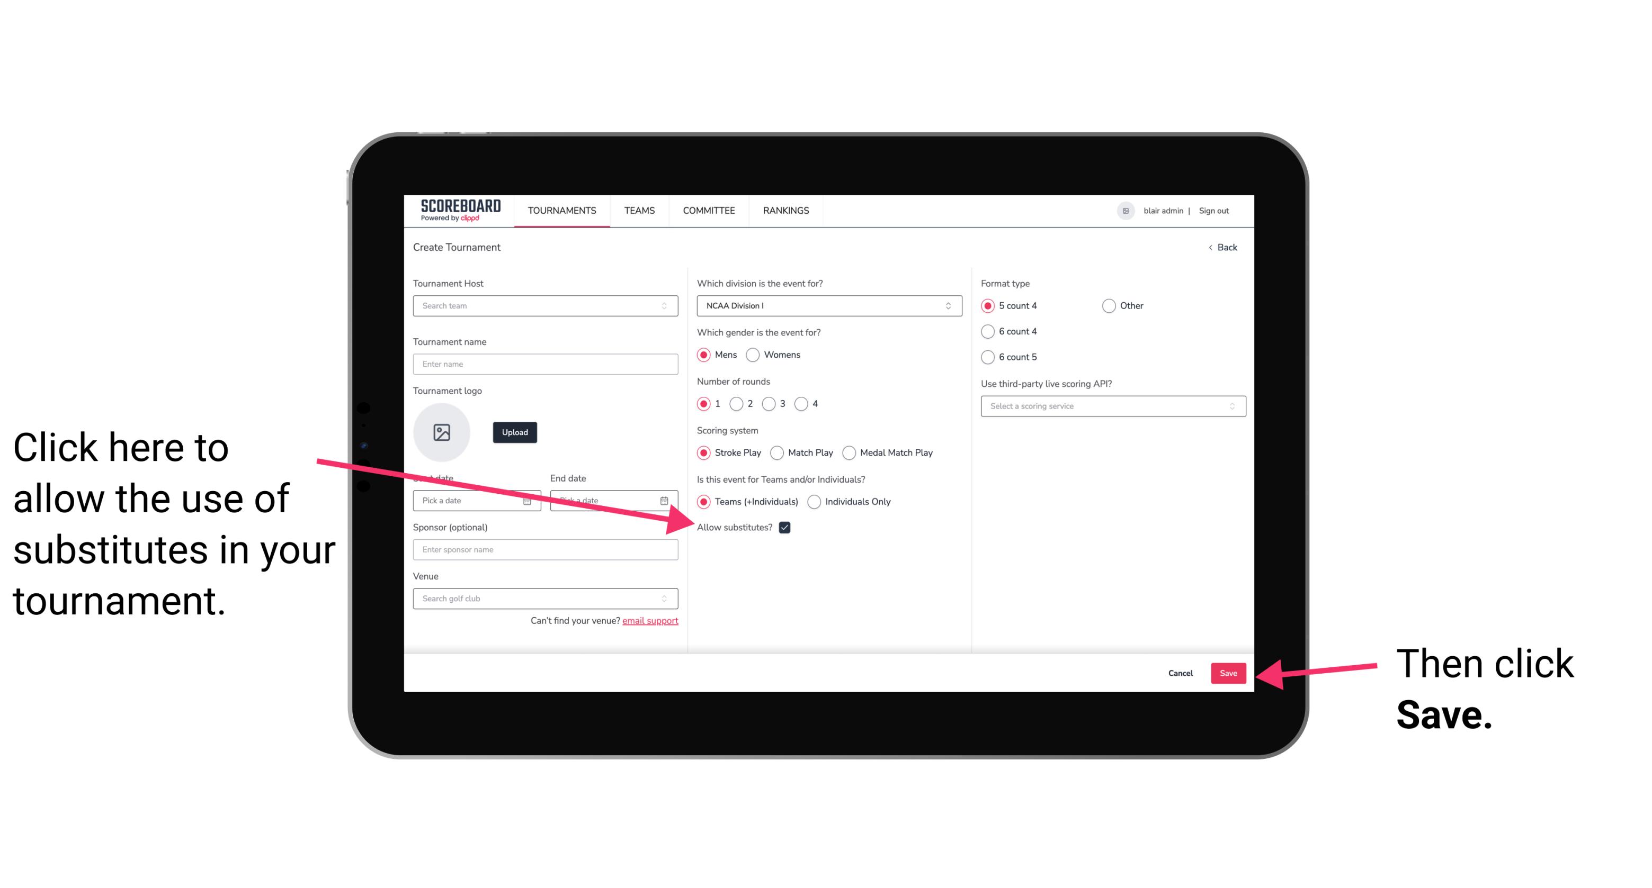Screen dimensions: 1652x888
Task: Click the Tournament Host search icon
Action: (668, 306)
